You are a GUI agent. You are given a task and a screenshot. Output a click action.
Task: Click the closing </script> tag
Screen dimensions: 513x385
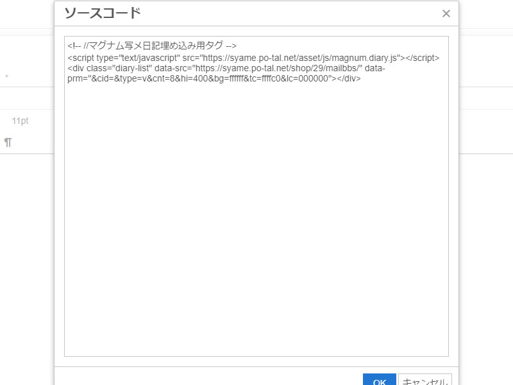click(423, 57)
